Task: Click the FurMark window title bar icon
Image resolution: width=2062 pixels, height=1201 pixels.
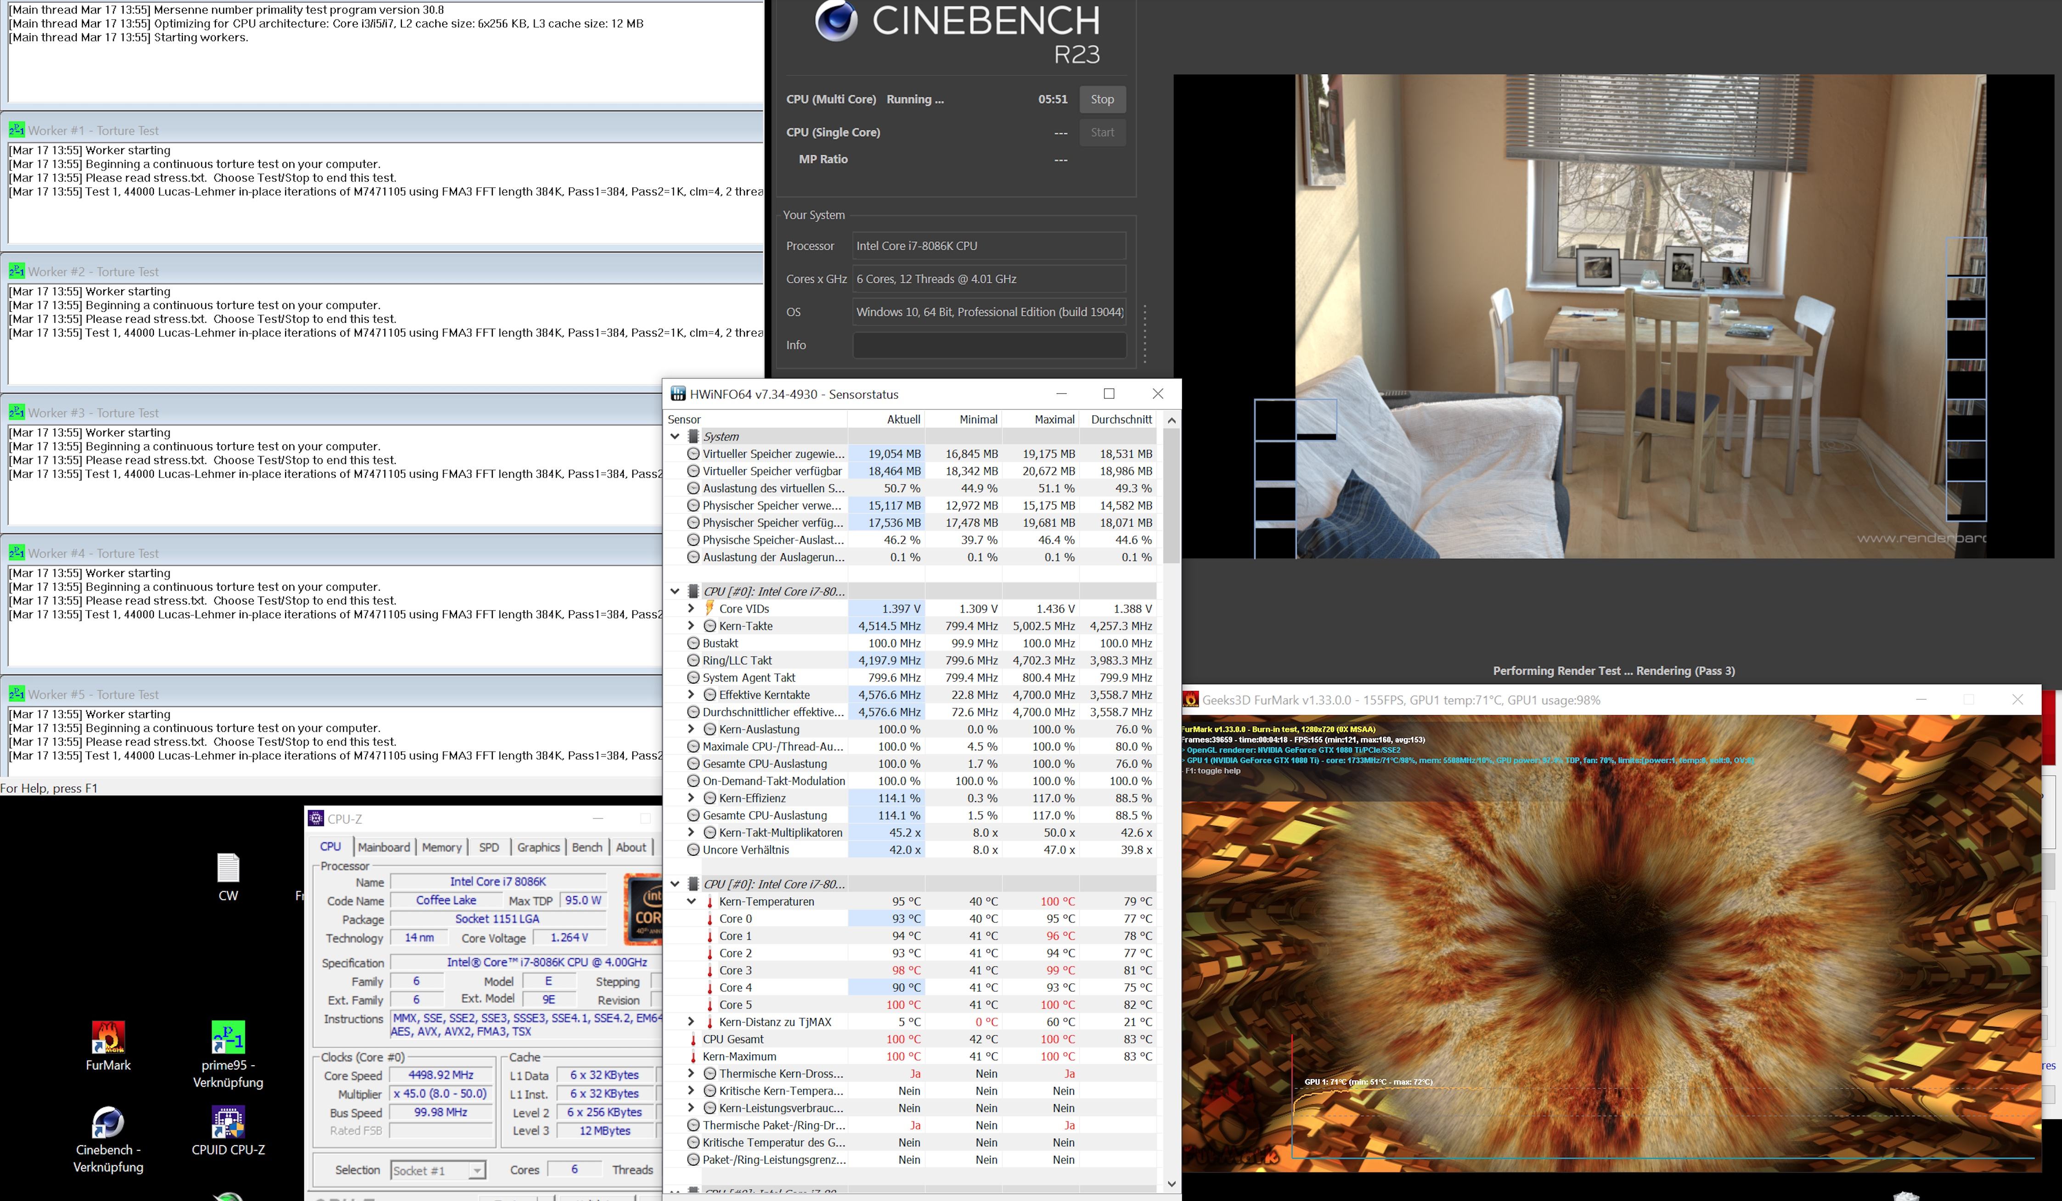Action: pos(1190,700)
